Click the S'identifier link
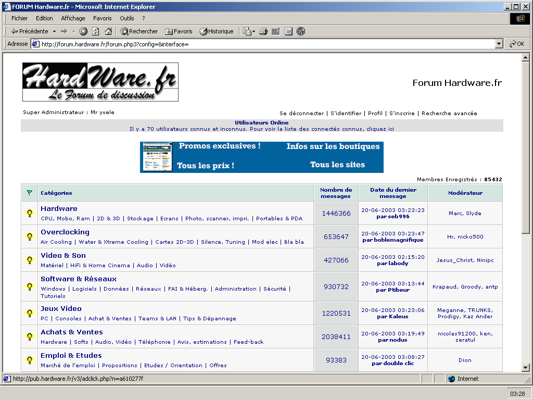Image resolution: width=533 pixels, height=400 pixels. tap(346, 113)
